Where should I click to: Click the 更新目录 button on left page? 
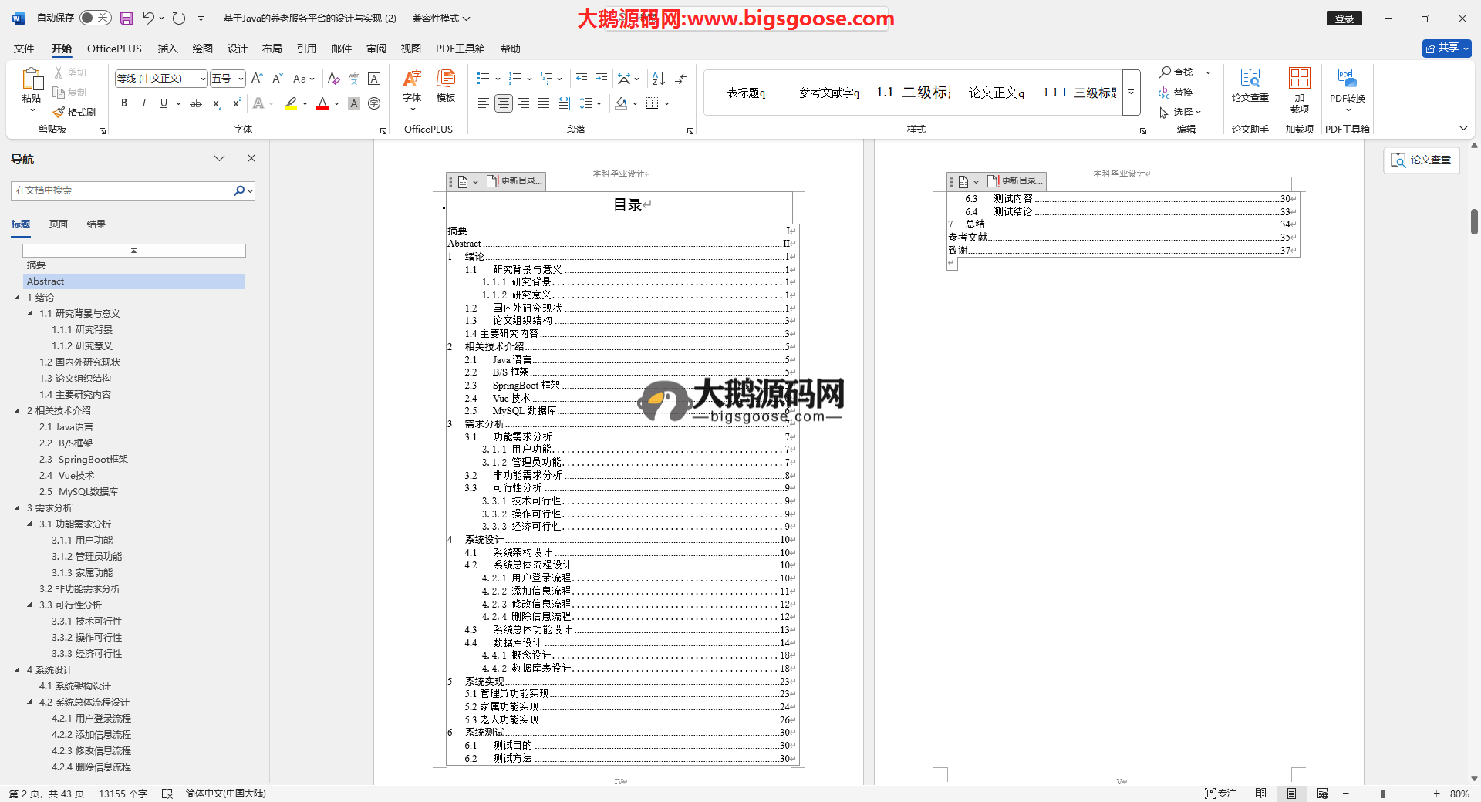click(x=515, y=181)
